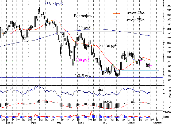Click date axis label 21
The image size is (172, 124).
pyautogui.click(x=95, y=120)
